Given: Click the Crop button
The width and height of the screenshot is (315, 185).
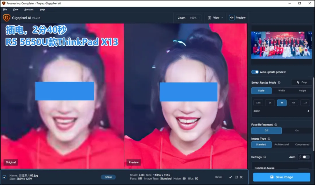Looking at the screenshot, I should [x=302, y=82].
